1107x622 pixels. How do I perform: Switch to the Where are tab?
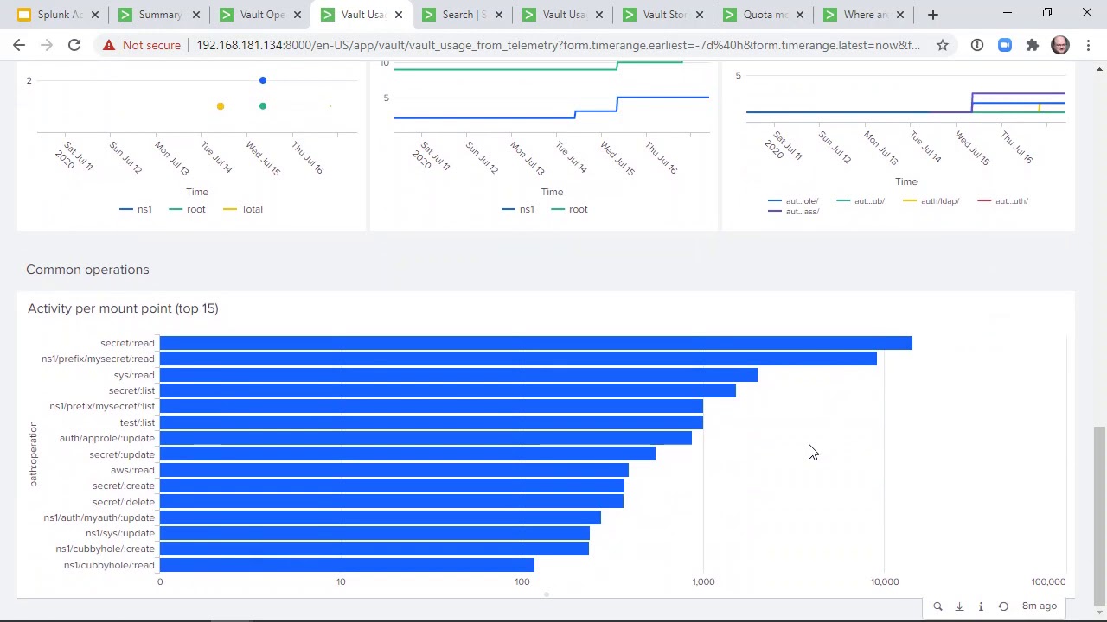tap(865, 15)
